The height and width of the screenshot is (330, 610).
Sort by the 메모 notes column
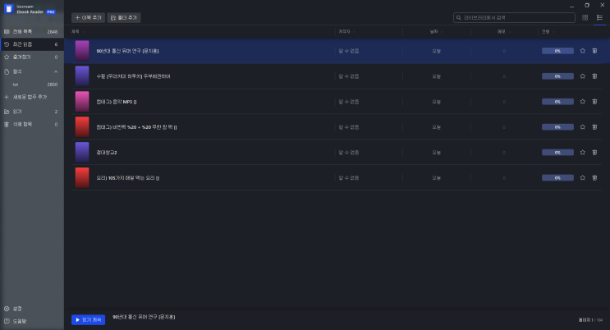point(501,31)
